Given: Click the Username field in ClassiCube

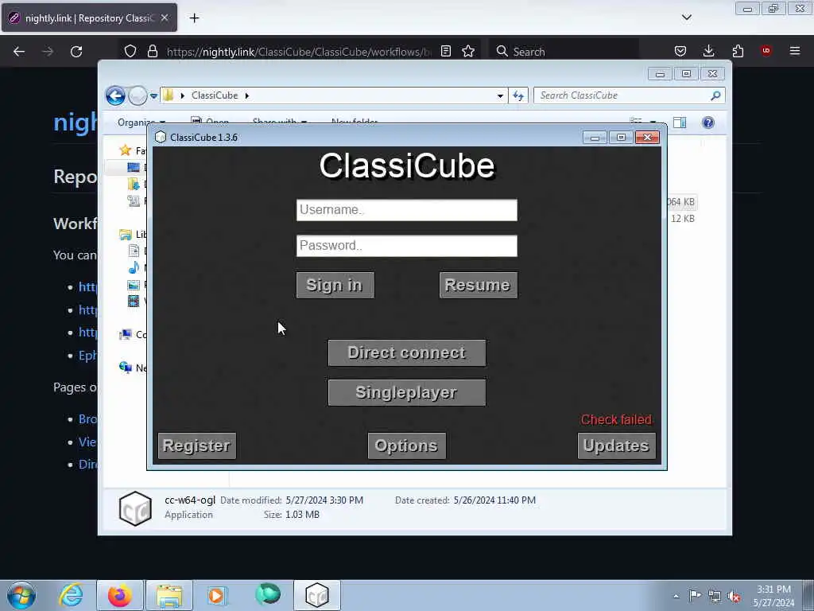Looking at the screenshot, I should click(406, 210).
